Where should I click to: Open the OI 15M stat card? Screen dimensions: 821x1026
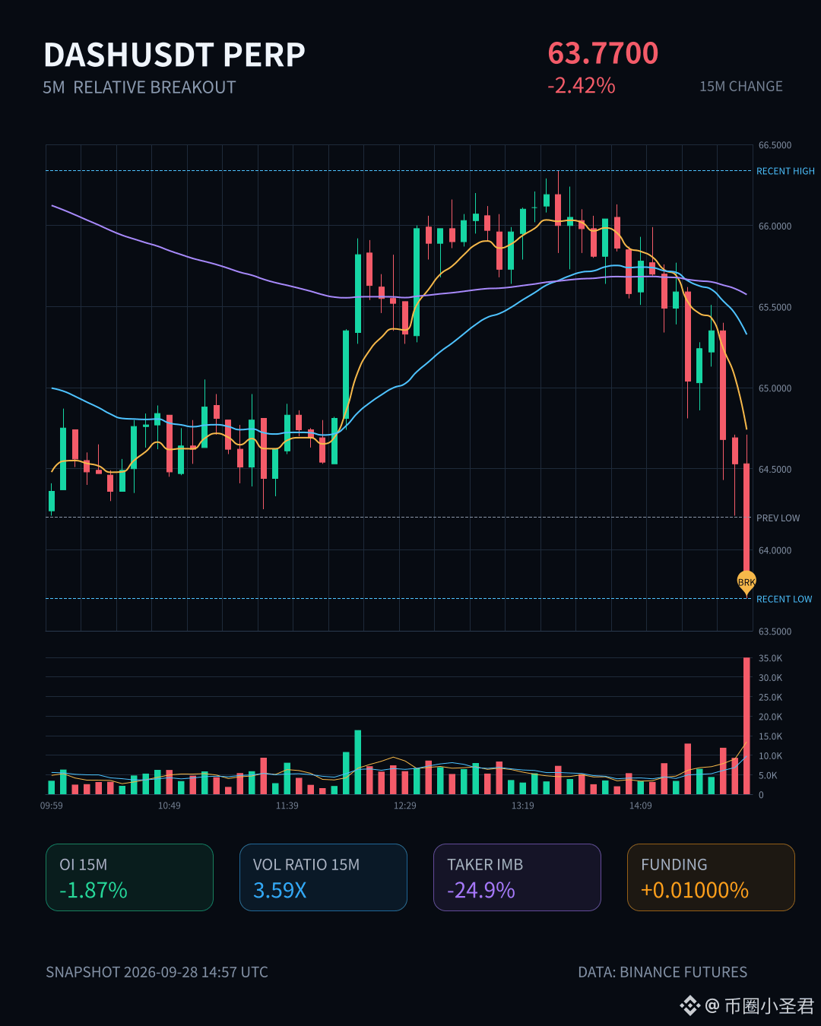click(129, 877)
